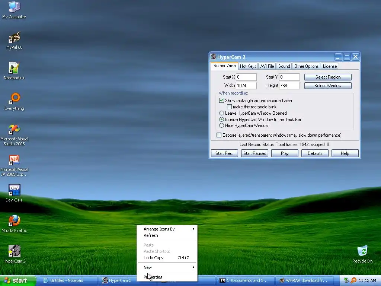Click the Select Window button
Image resolution: width=381 pixels, height=286 pixels.
click(x=328, y=86)
